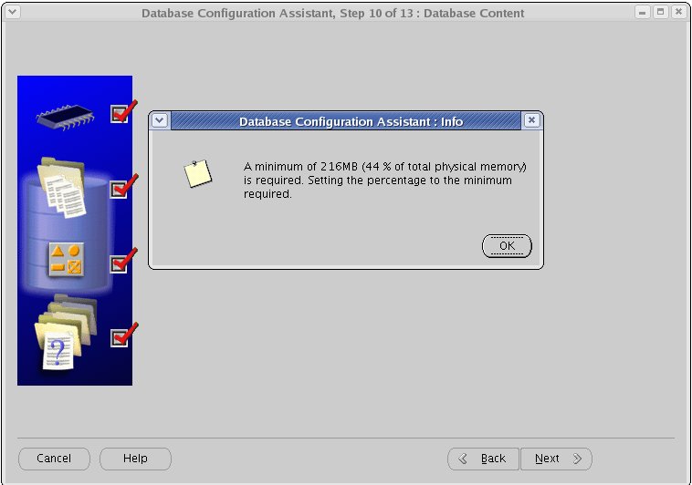Open the main window's title bar menu arrow
Image resolution: width=692 pixels, height=485 pixels.
(13, 13)
